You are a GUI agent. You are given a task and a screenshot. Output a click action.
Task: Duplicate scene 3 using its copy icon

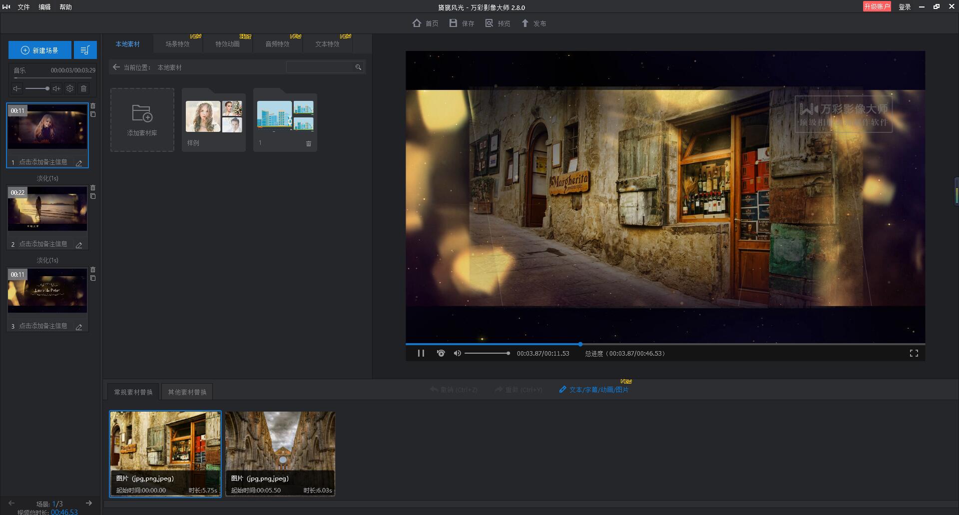(93, 278)
